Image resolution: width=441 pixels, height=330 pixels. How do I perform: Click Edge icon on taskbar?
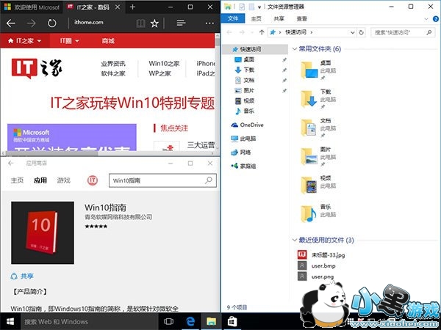tap(190, 322)
